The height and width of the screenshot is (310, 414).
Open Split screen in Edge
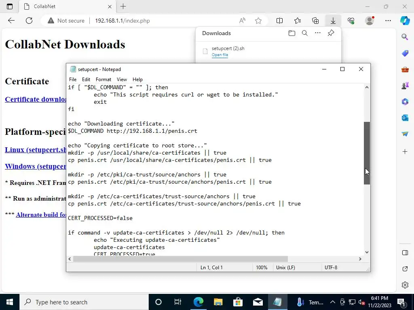[x=279, y=21]
